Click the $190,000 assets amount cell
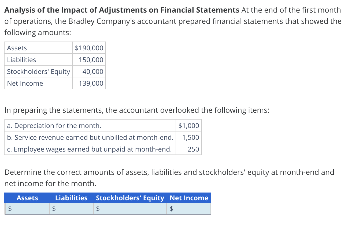 [89, 48]
